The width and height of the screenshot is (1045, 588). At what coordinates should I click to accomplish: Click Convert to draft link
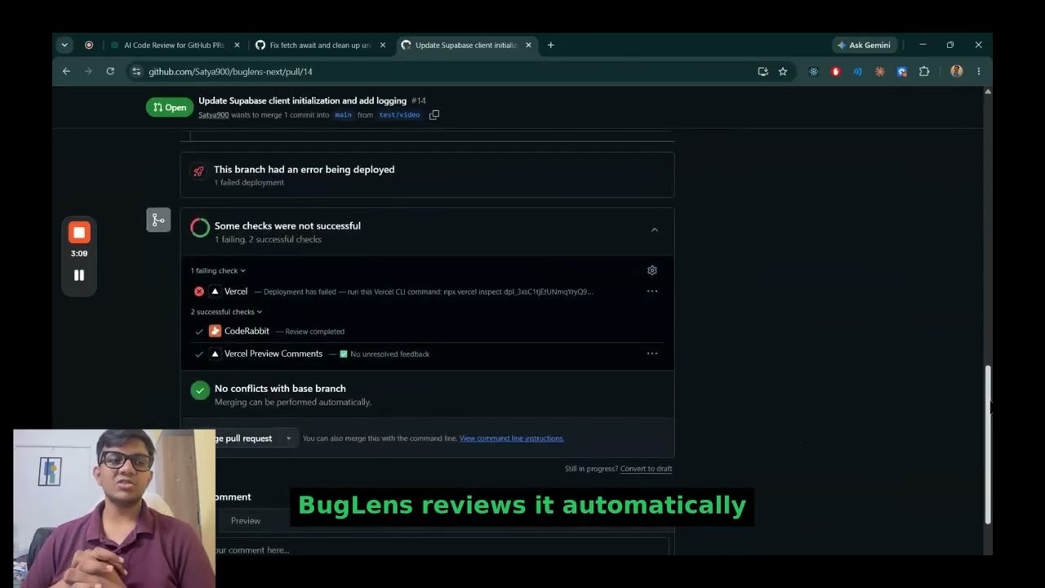(x=646, y=469)
